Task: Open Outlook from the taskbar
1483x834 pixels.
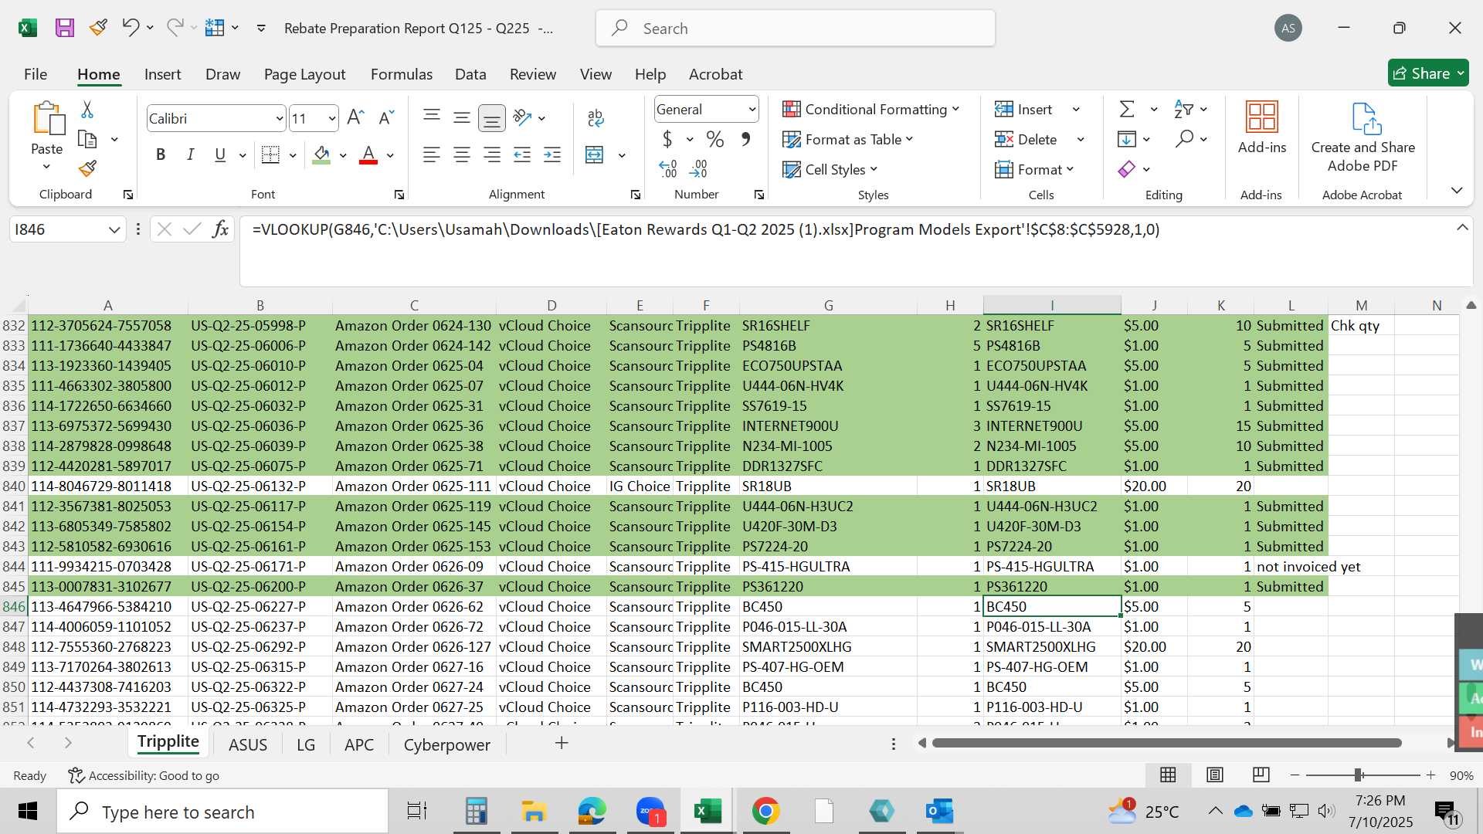Action: [940, 811]
